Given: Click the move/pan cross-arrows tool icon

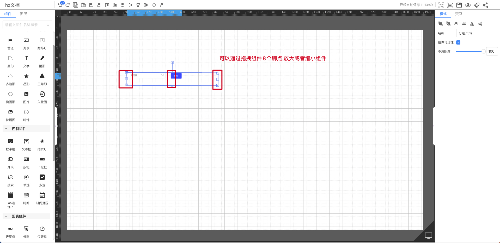Looking at the screenshot, I should point(154,5).
